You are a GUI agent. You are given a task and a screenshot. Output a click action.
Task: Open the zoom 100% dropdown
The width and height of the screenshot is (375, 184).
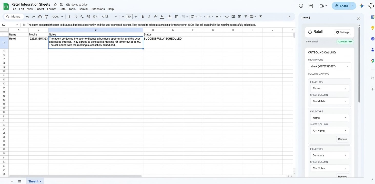pyautogui.click(x=57, y=17)
